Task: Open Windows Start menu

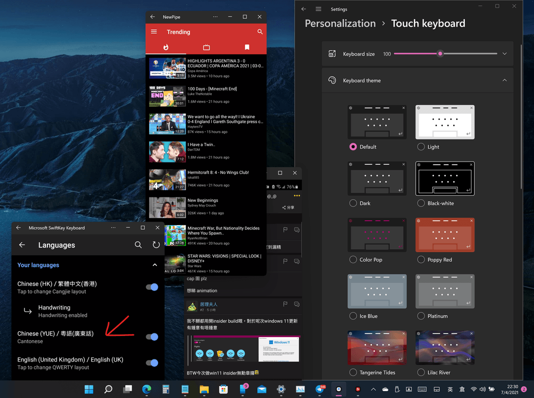Action: [x=89, y=389]
